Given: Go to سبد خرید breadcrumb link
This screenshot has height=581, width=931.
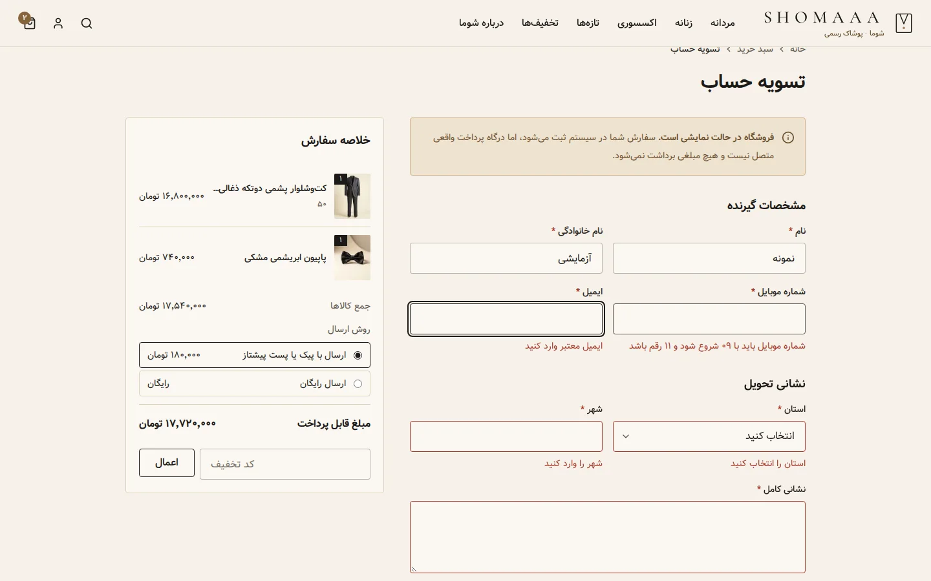Looking at the screenshot, I should (x=755, y=49).
